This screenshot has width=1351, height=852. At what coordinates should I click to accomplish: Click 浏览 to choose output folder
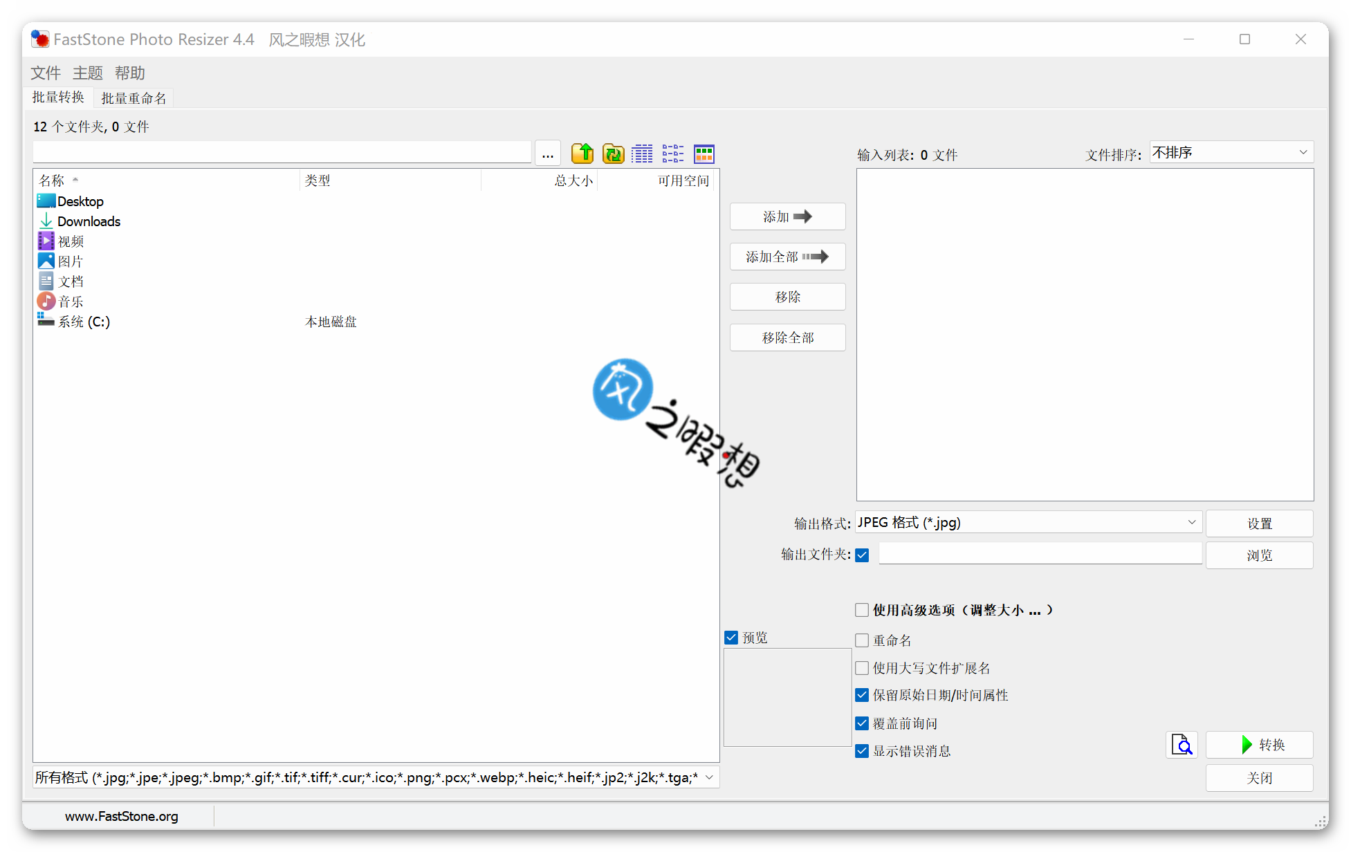1259,555
